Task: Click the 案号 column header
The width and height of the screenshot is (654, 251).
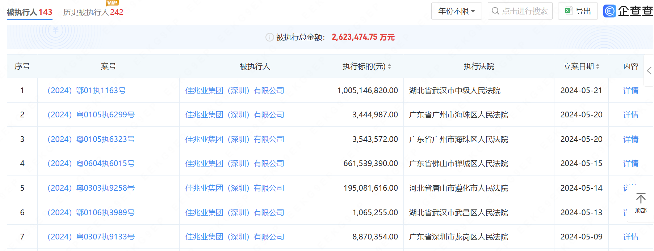Action: (108, 66)
